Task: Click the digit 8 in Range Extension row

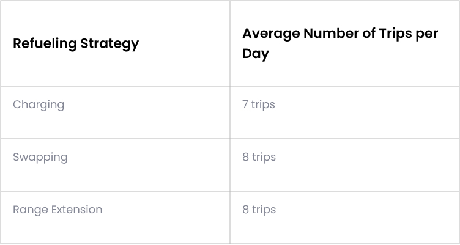Action: 246,210
